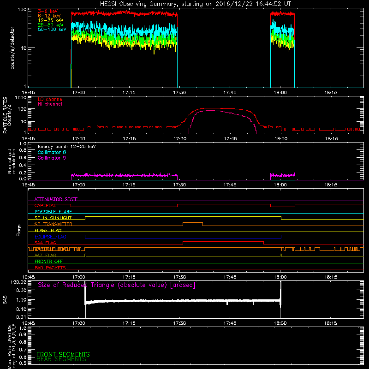Click the Mon. Rate LIVETIME axis label

coord(12,346)
